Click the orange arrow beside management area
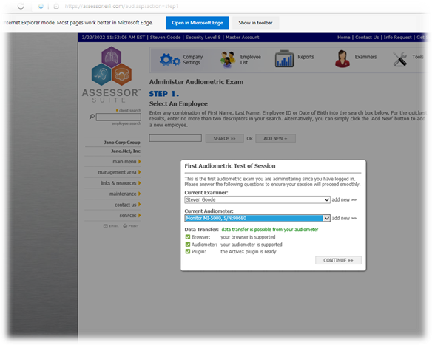The width and height of the screenshot is (432, 345). pyautogui.click(x=140, y=172)
